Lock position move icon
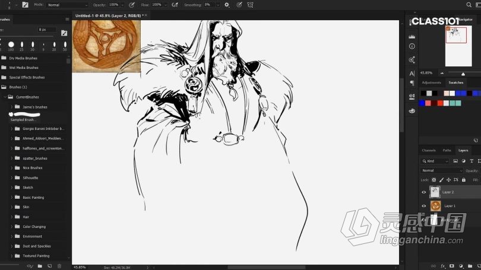This screenshot has width=481, height=270. pos(448,180)
